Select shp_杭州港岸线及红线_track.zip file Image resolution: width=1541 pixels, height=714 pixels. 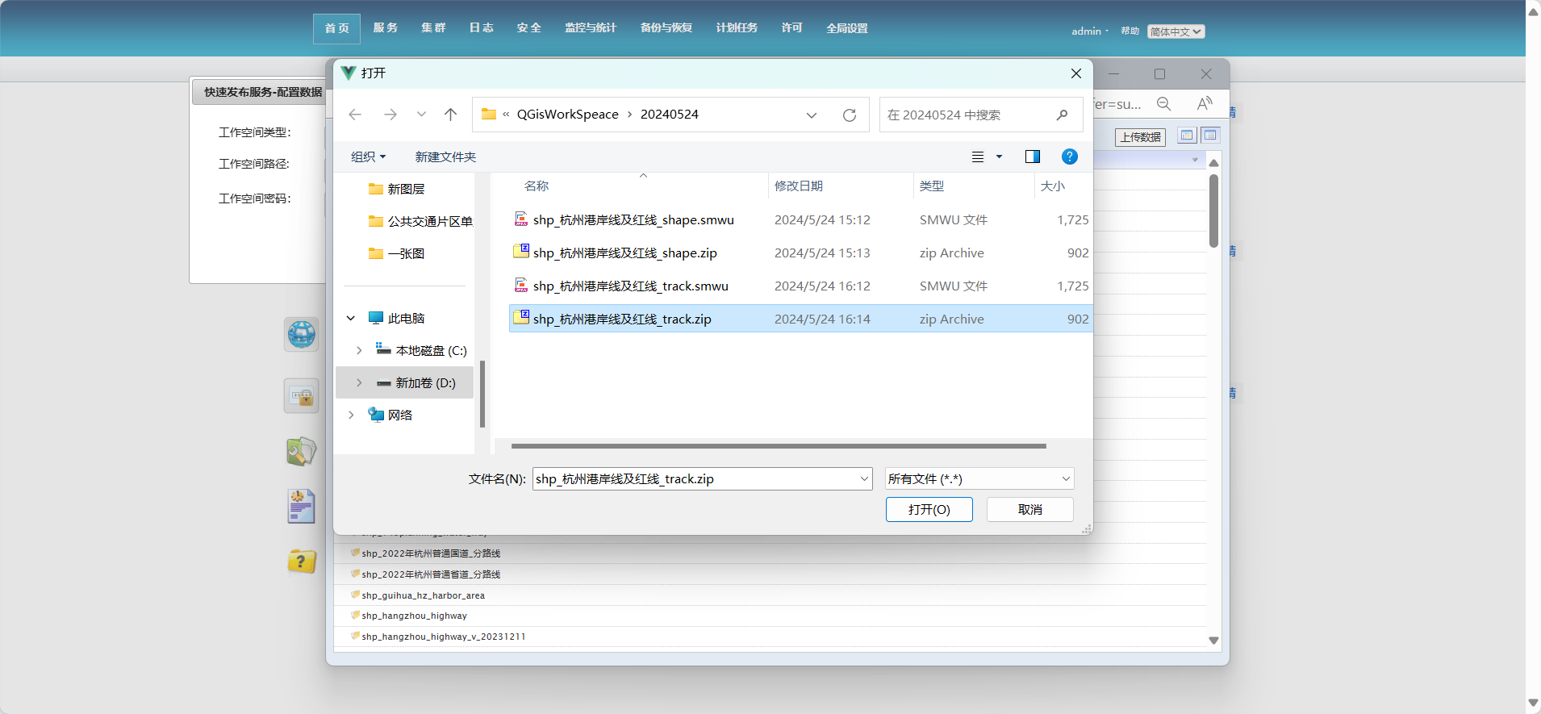[x=800, y=319]
